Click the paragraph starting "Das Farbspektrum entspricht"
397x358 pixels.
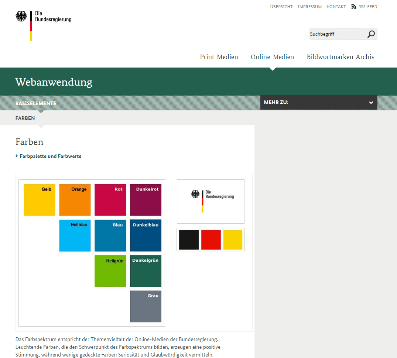[x=118, y=347]
